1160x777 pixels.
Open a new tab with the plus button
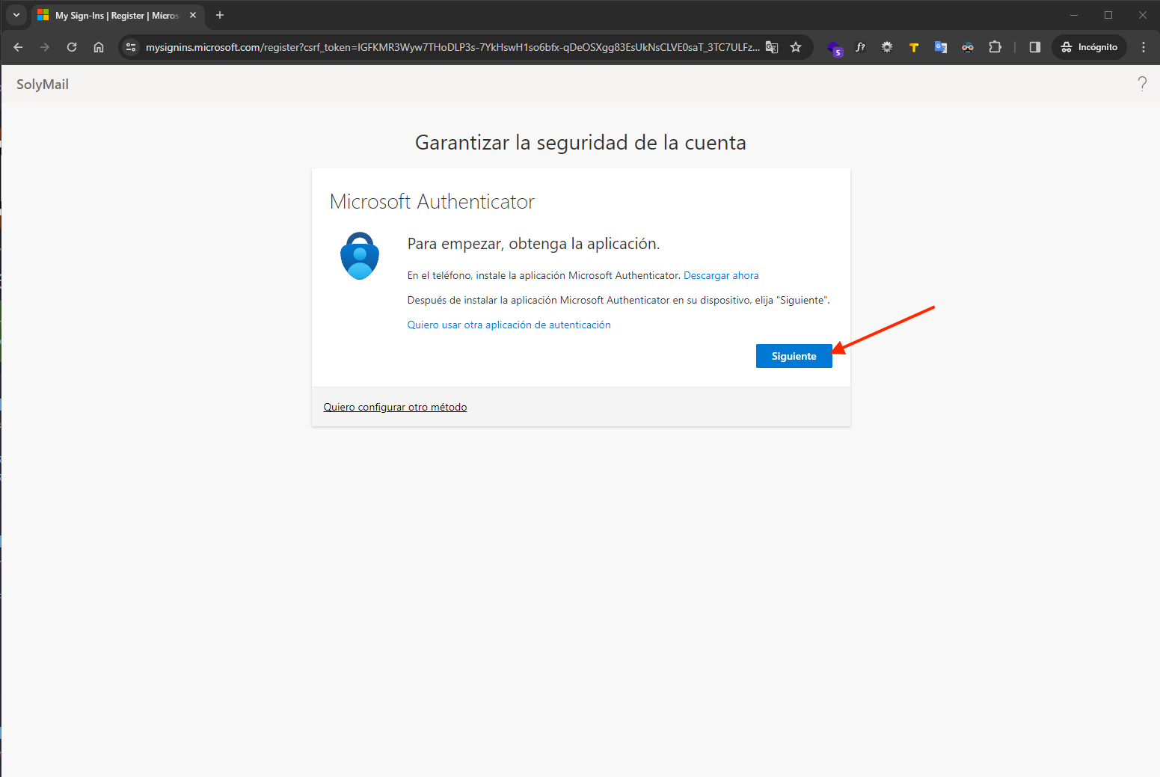[x=219, y=15]
